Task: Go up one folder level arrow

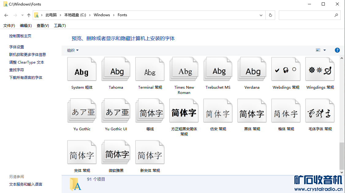Action: coord(29,15)
